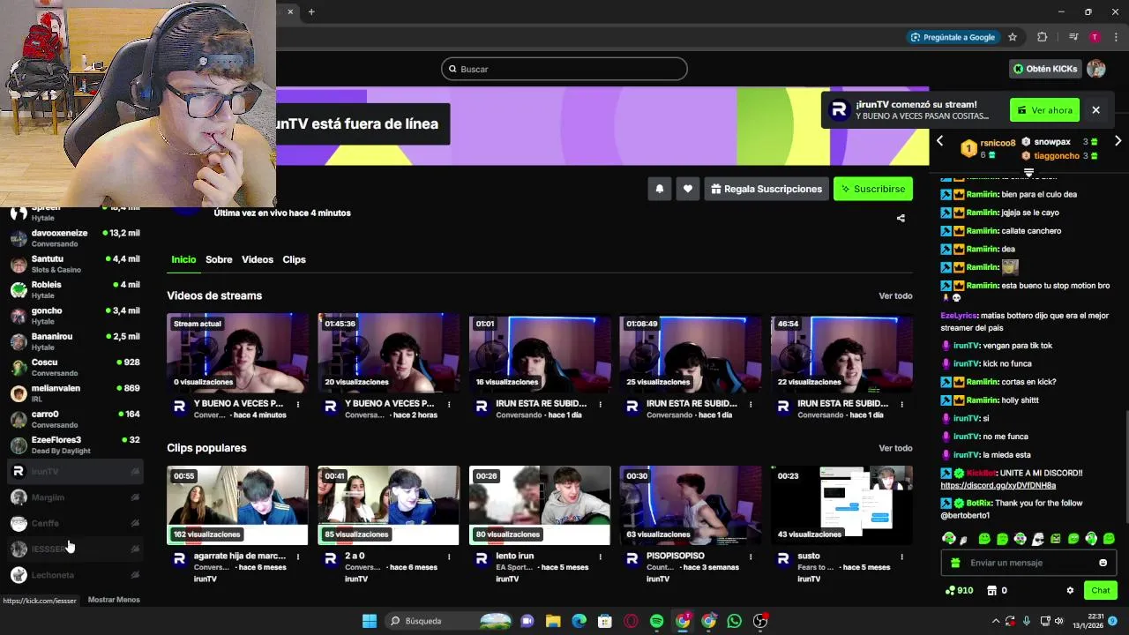1129x635 pixels.
Task: Click Ver todo next to Videos de streams
Action: click(895, 295)
